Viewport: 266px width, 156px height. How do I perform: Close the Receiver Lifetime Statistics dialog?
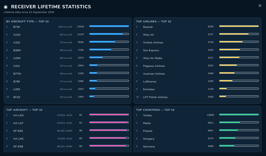click(260, 6)
